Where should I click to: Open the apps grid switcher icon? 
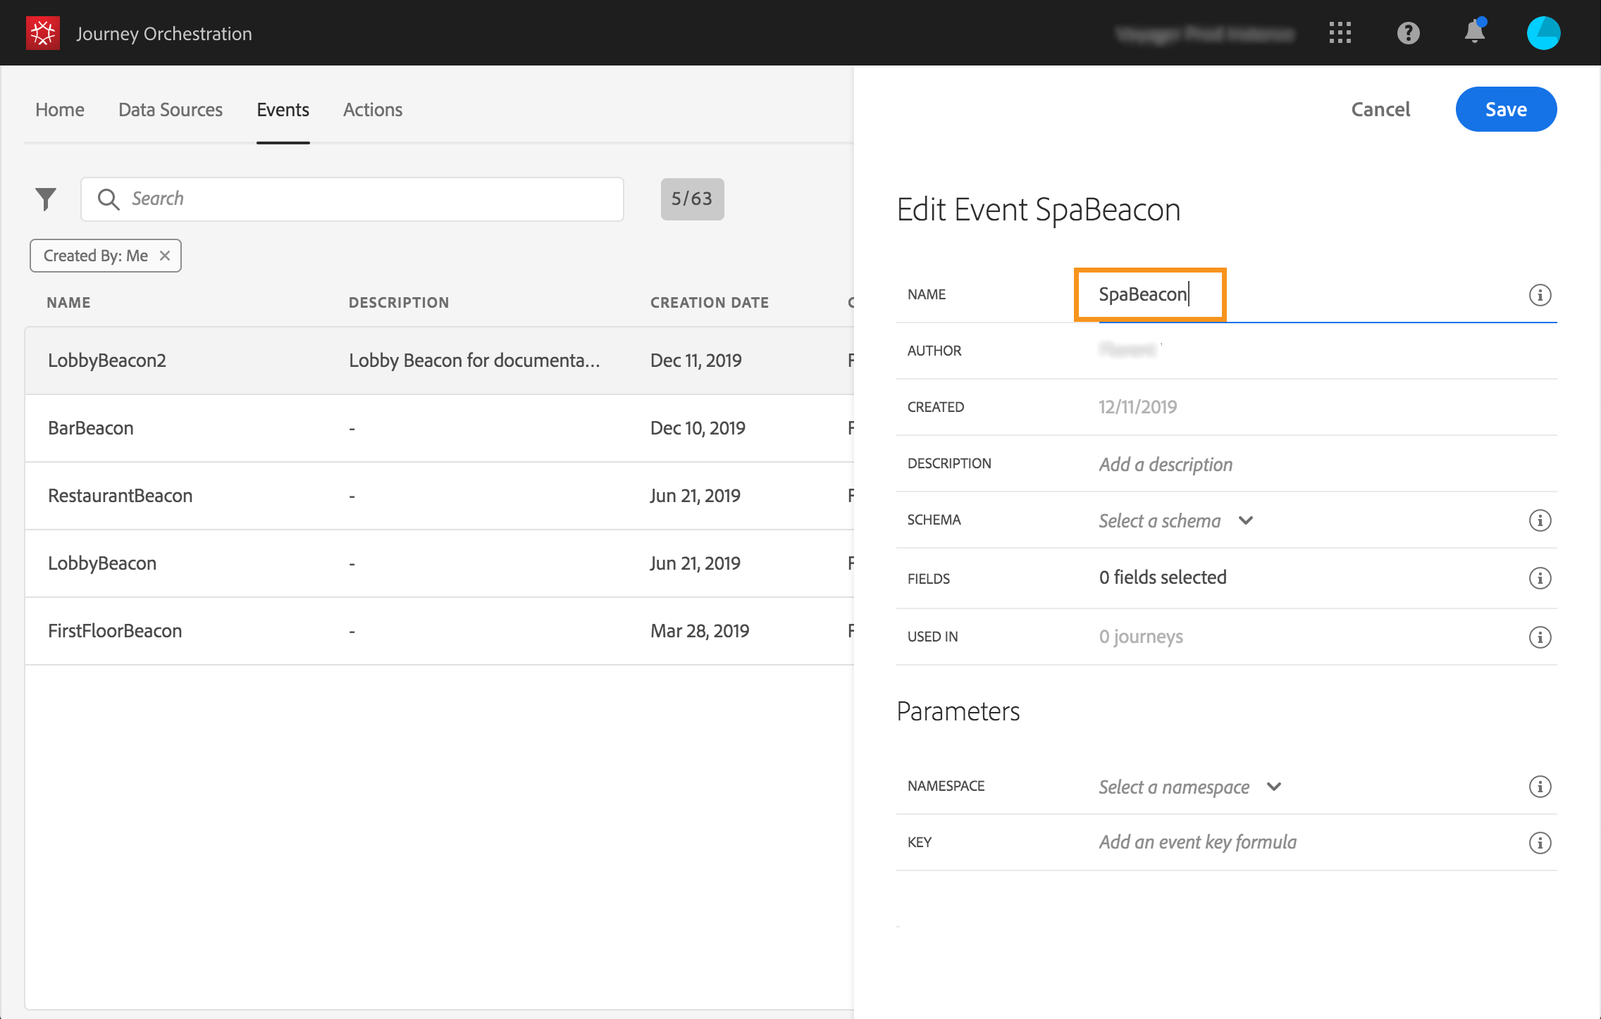pyautogui.click(x=1340, y=32)
